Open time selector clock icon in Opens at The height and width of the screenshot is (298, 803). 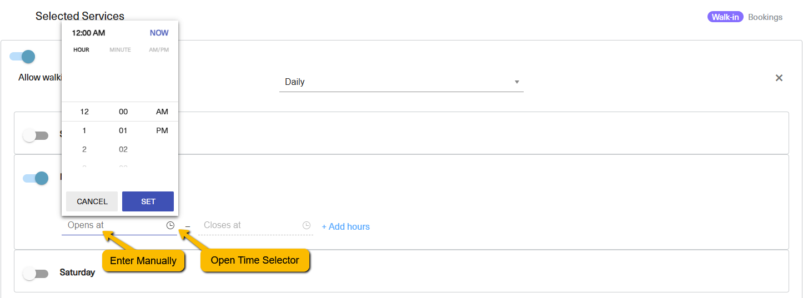pyautogui.click(x=170, y=225)
